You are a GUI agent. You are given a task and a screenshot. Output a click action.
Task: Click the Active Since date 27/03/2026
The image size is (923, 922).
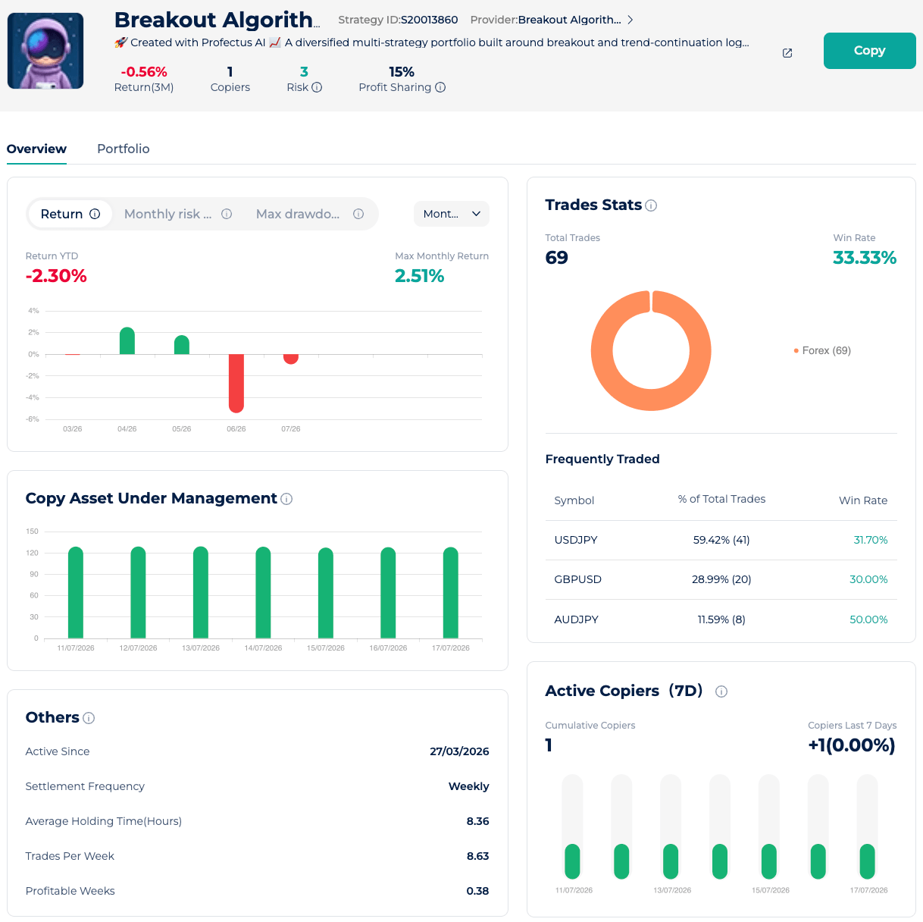[459, 751]
